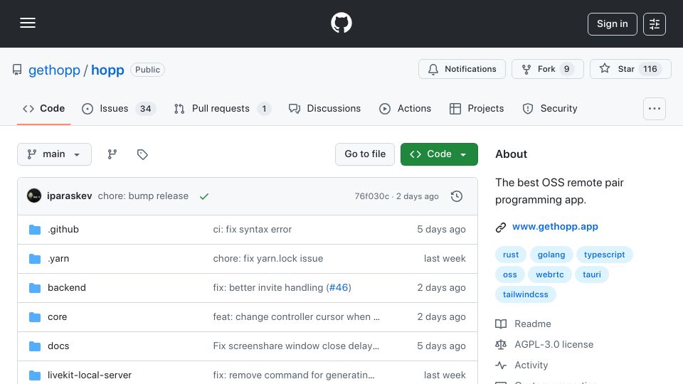Open the gethopp owner link
Image resolution: width=683 pixels, height=384 pixels.
(x=54, y=70)
